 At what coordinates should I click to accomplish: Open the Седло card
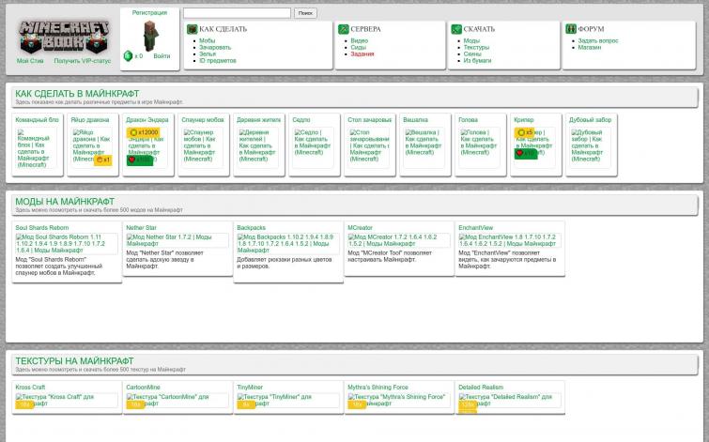pos(315,145)
